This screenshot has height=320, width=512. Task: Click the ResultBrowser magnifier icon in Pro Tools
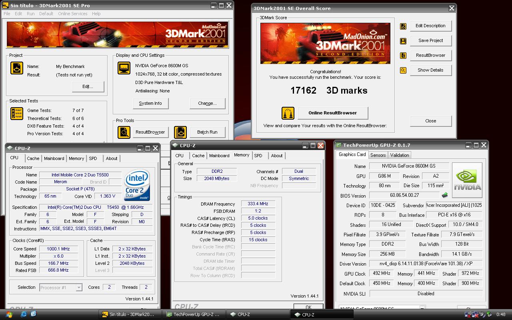coord(124,132)
